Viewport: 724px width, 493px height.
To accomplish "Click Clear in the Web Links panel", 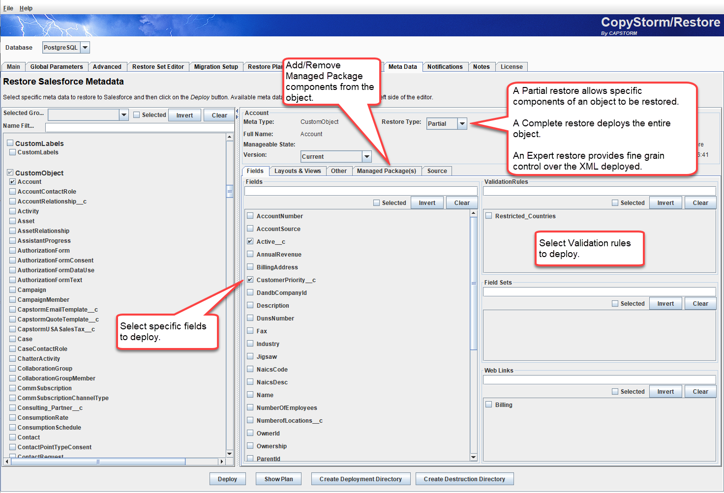I will 700,391.
